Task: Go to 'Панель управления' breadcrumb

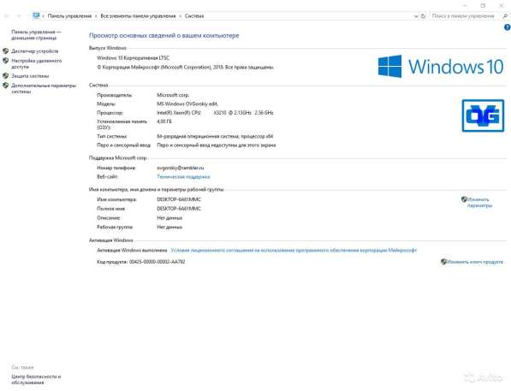Action: (x=69, y=16)
